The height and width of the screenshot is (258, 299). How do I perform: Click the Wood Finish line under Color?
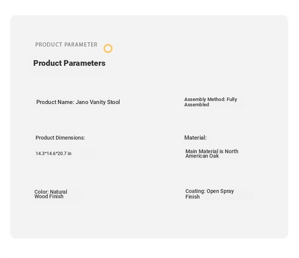[49, 196]
